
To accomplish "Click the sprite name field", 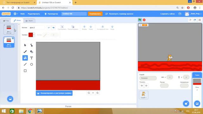I will coord(148,78).
